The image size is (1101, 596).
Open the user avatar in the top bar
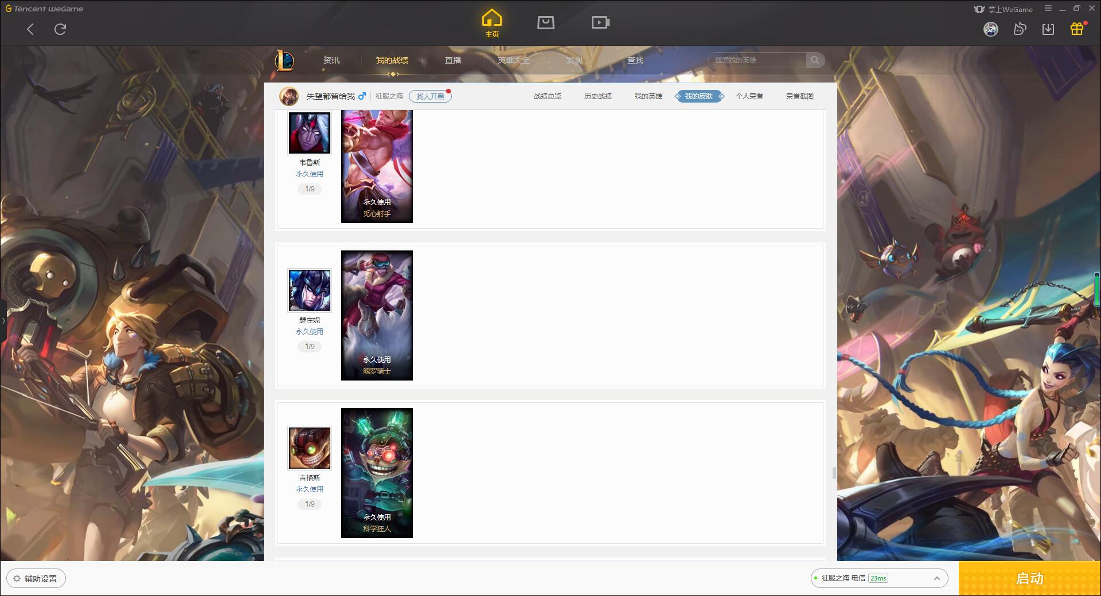point(990,29)
